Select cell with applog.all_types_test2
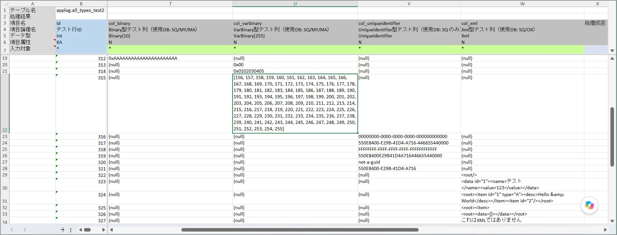The width and height of the screenshot is (617, 235). (81, 10)
